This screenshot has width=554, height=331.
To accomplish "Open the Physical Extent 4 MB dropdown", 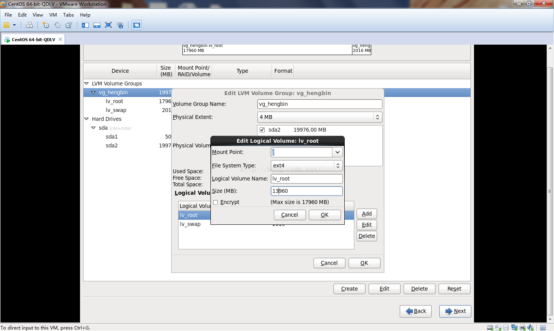I will [320, 117].
